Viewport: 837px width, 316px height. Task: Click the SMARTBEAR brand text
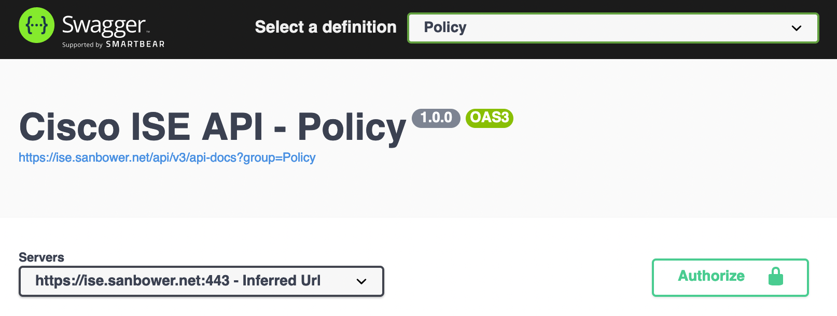coord(135,45)
